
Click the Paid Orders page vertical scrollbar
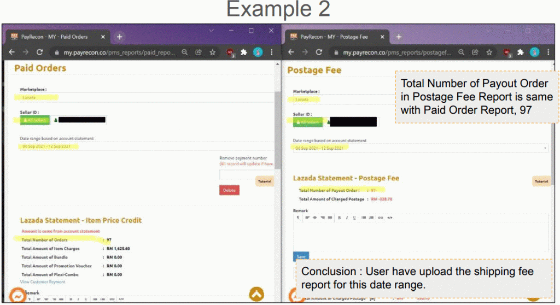pos(277,130)
